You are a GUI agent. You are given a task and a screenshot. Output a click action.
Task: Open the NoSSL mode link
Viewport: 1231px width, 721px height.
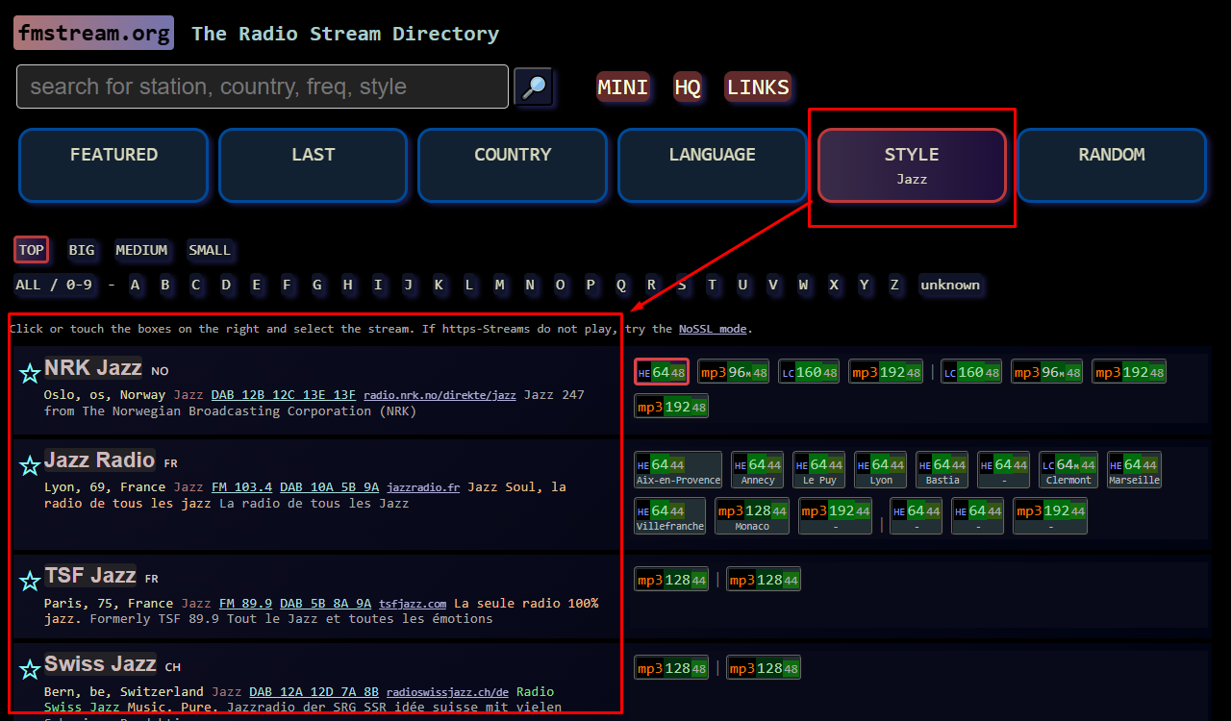[713, 329]
